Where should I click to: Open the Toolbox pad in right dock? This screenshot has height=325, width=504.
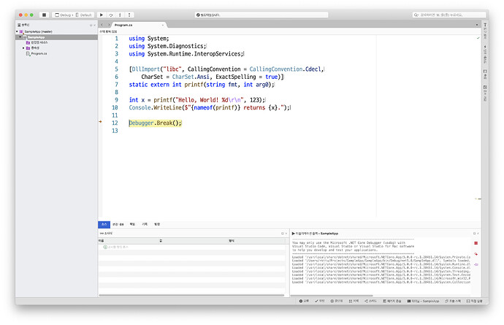click(x=485, y=31)
